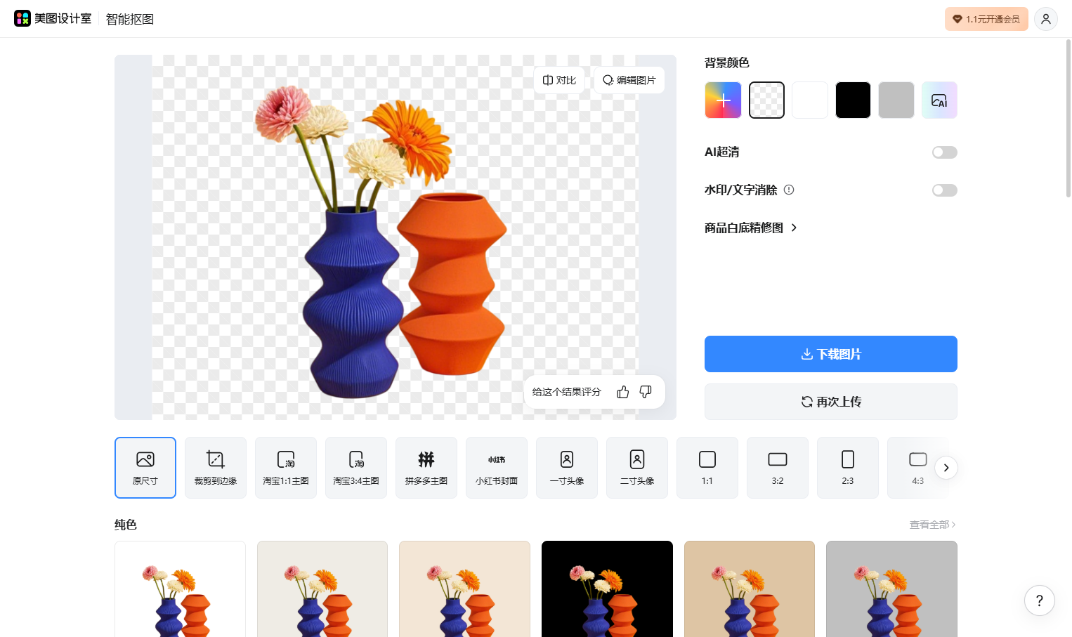Click the 下载图片 download button
The height and width of the screenshot is (637, 1072).
[831, 354]
